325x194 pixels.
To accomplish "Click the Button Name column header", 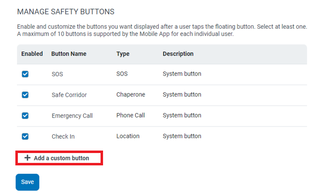I will (69, 54).
